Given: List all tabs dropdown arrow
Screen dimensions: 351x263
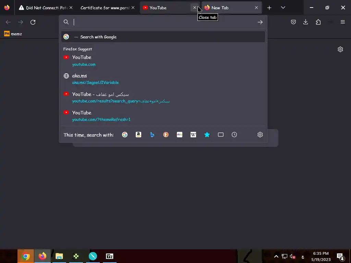Looking at the screenshot, I should click(x=283, y=8).
